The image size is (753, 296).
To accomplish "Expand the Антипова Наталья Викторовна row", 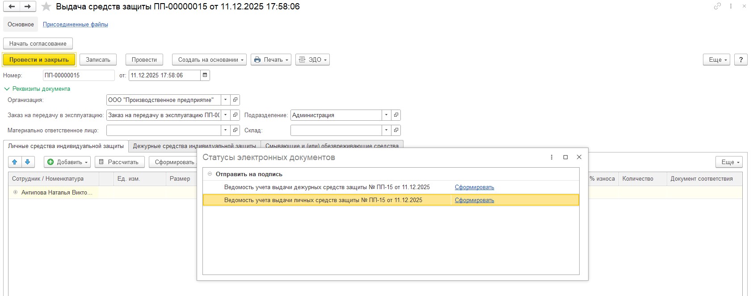I will 15,192.
